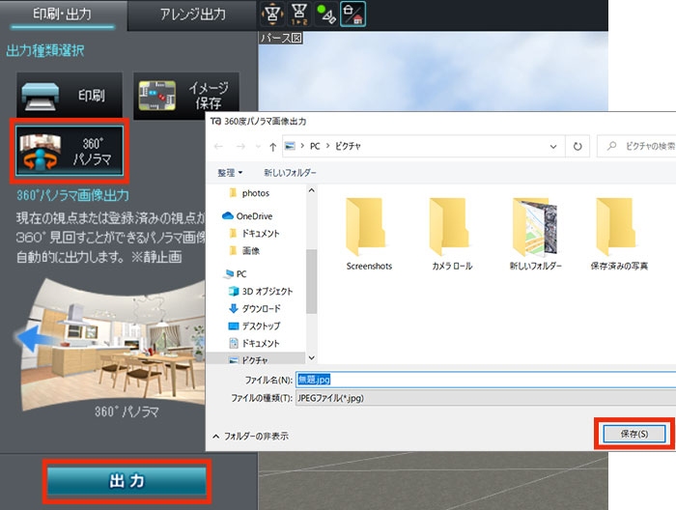Toggle the green light satellite icon
Image resolution: width=676 pixels, height=510 pixels.
point(325,14)
